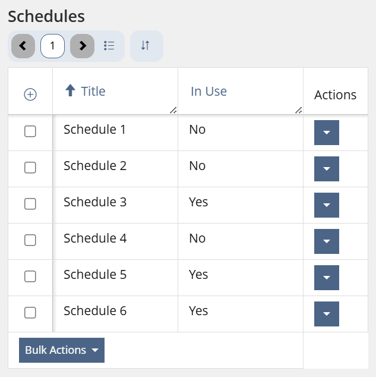The height and width of the screenshot is (377, 376).
Task: Go to next page arrow
Action: tap(83, 46)
